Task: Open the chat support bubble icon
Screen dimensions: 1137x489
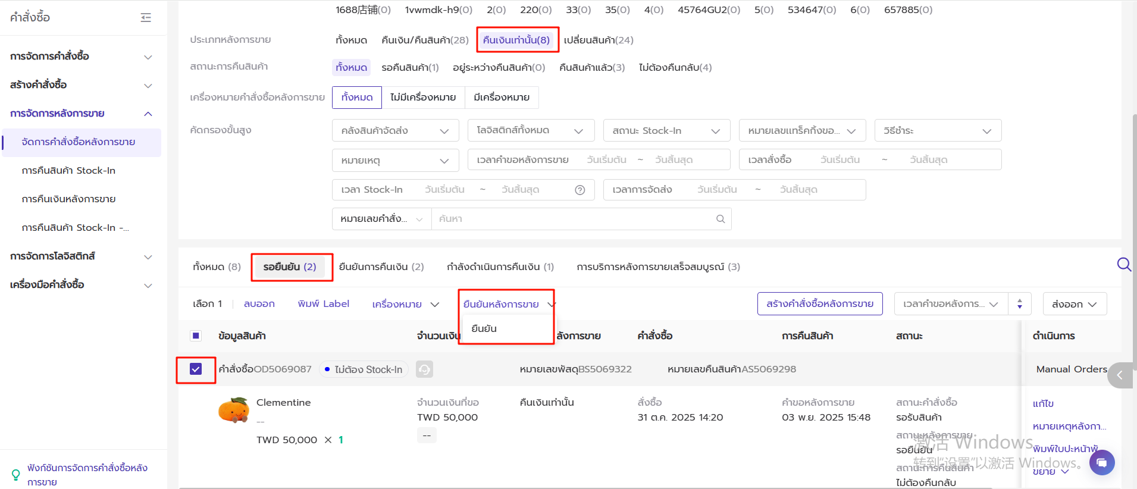Action: tap(1101, 462)
